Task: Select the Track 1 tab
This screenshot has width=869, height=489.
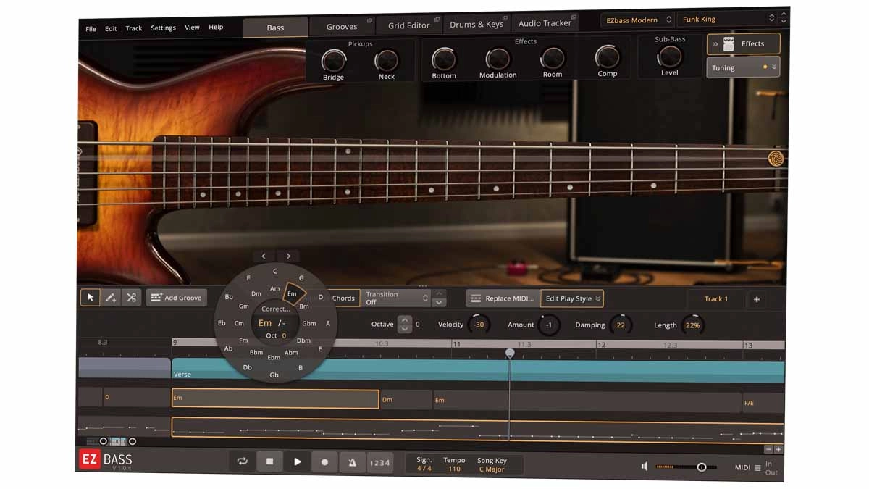Action: coord(715,298)
